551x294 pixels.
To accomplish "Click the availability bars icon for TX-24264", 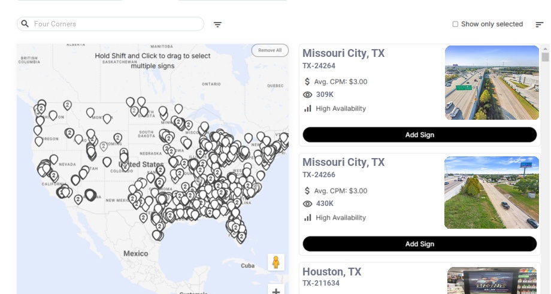I will 308,108.
